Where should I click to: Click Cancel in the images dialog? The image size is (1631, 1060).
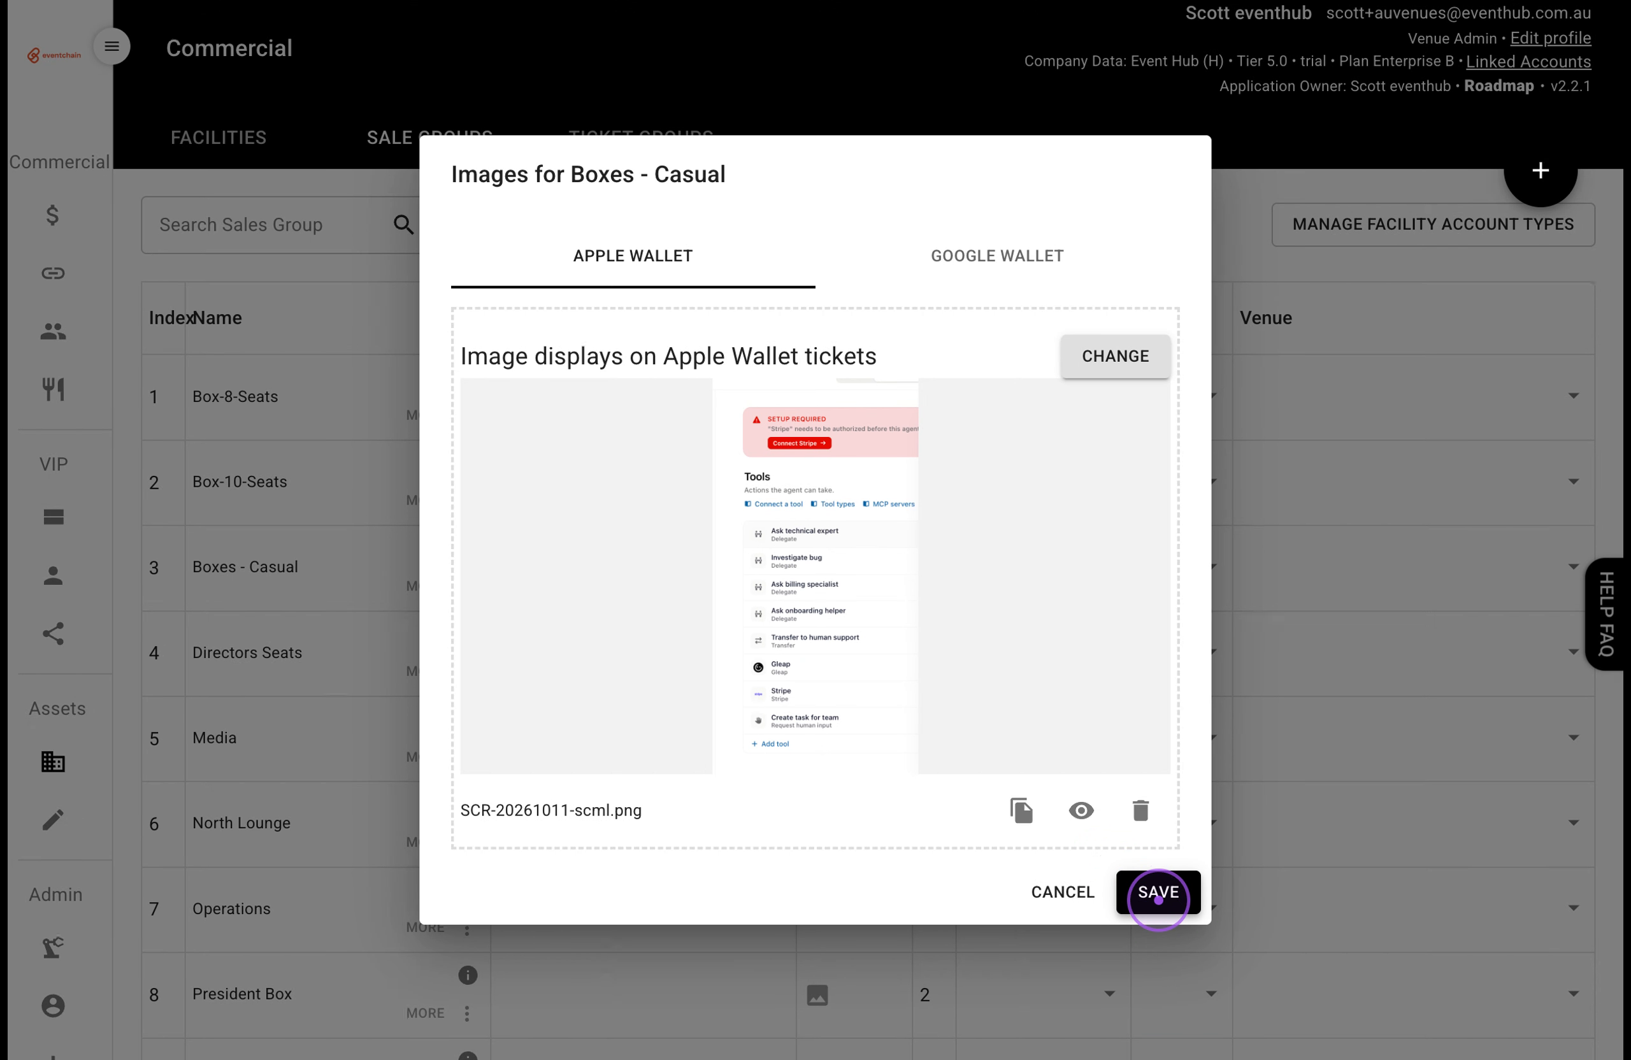coord(1062,892)
